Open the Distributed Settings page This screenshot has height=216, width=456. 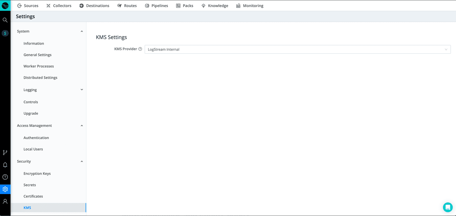coord(40,78)
